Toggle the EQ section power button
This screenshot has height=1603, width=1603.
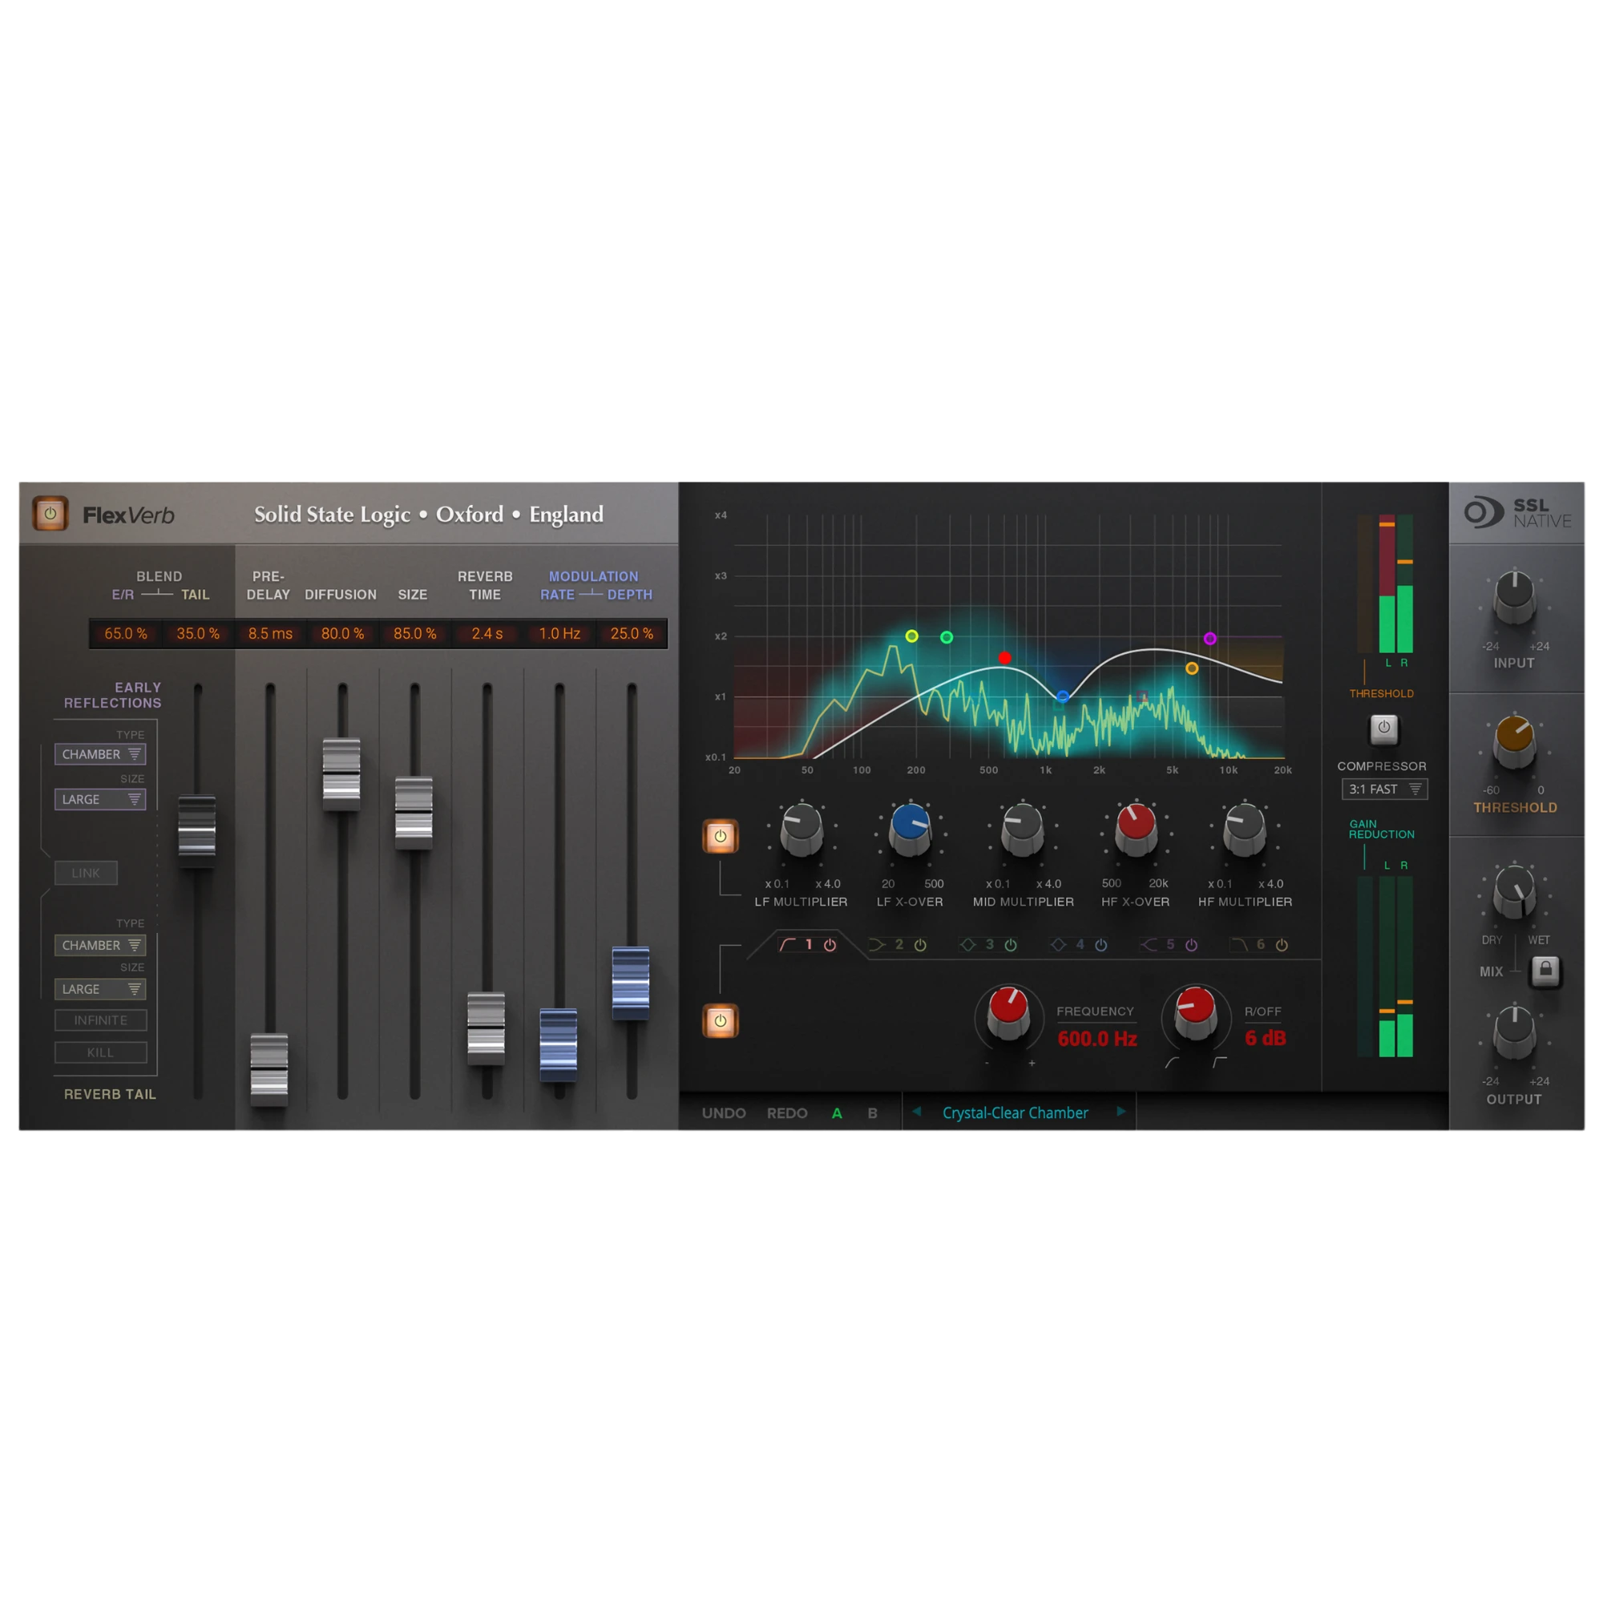721,1020
